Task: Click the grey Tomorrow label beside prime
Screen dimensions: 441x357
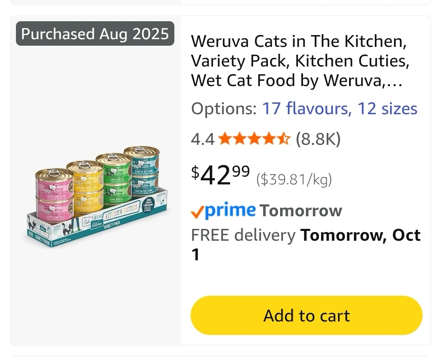Action: [301, 211]
